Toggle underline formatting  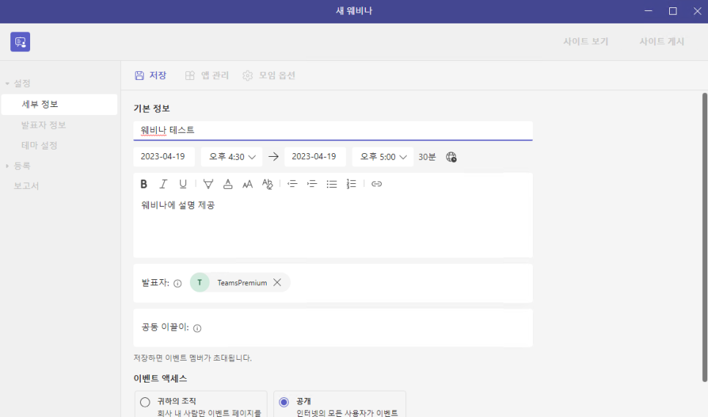[183, 184]
